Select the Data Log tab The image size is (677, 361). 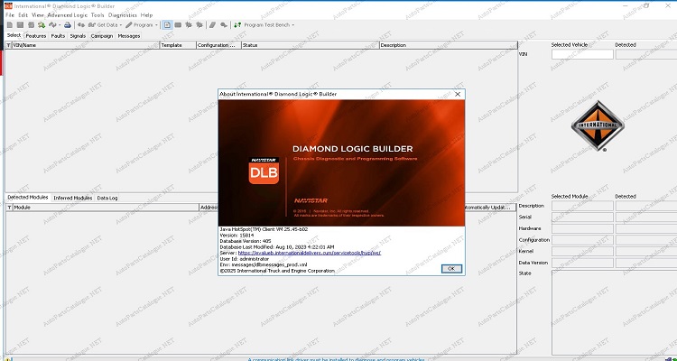[x=107, y=197]
